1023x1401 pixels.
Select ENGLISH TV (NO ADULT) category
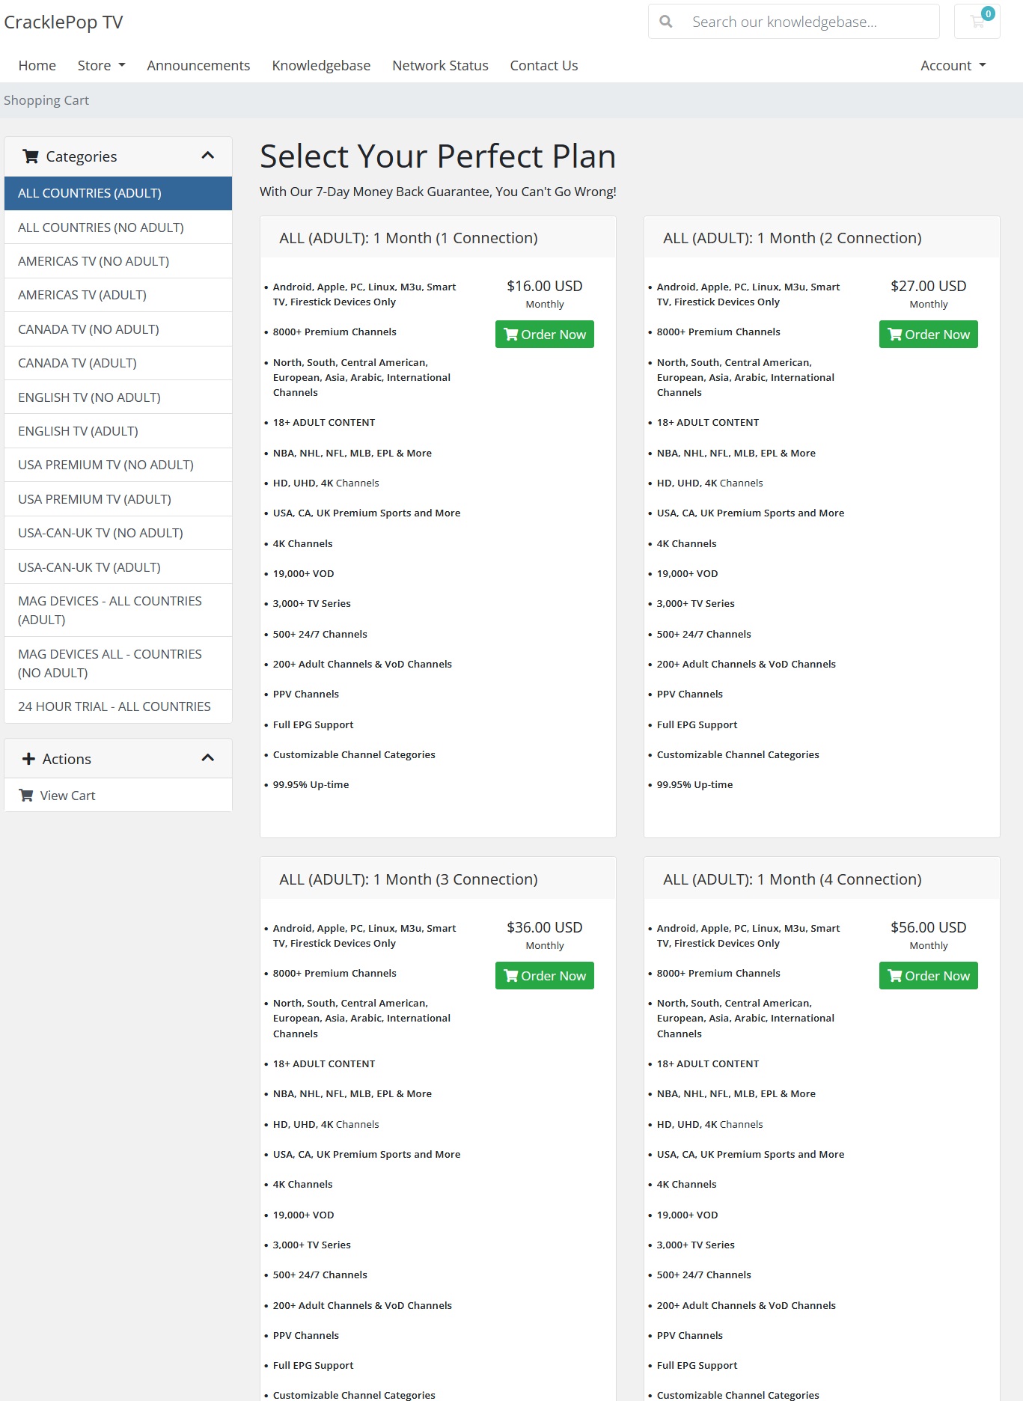point(118,397)
